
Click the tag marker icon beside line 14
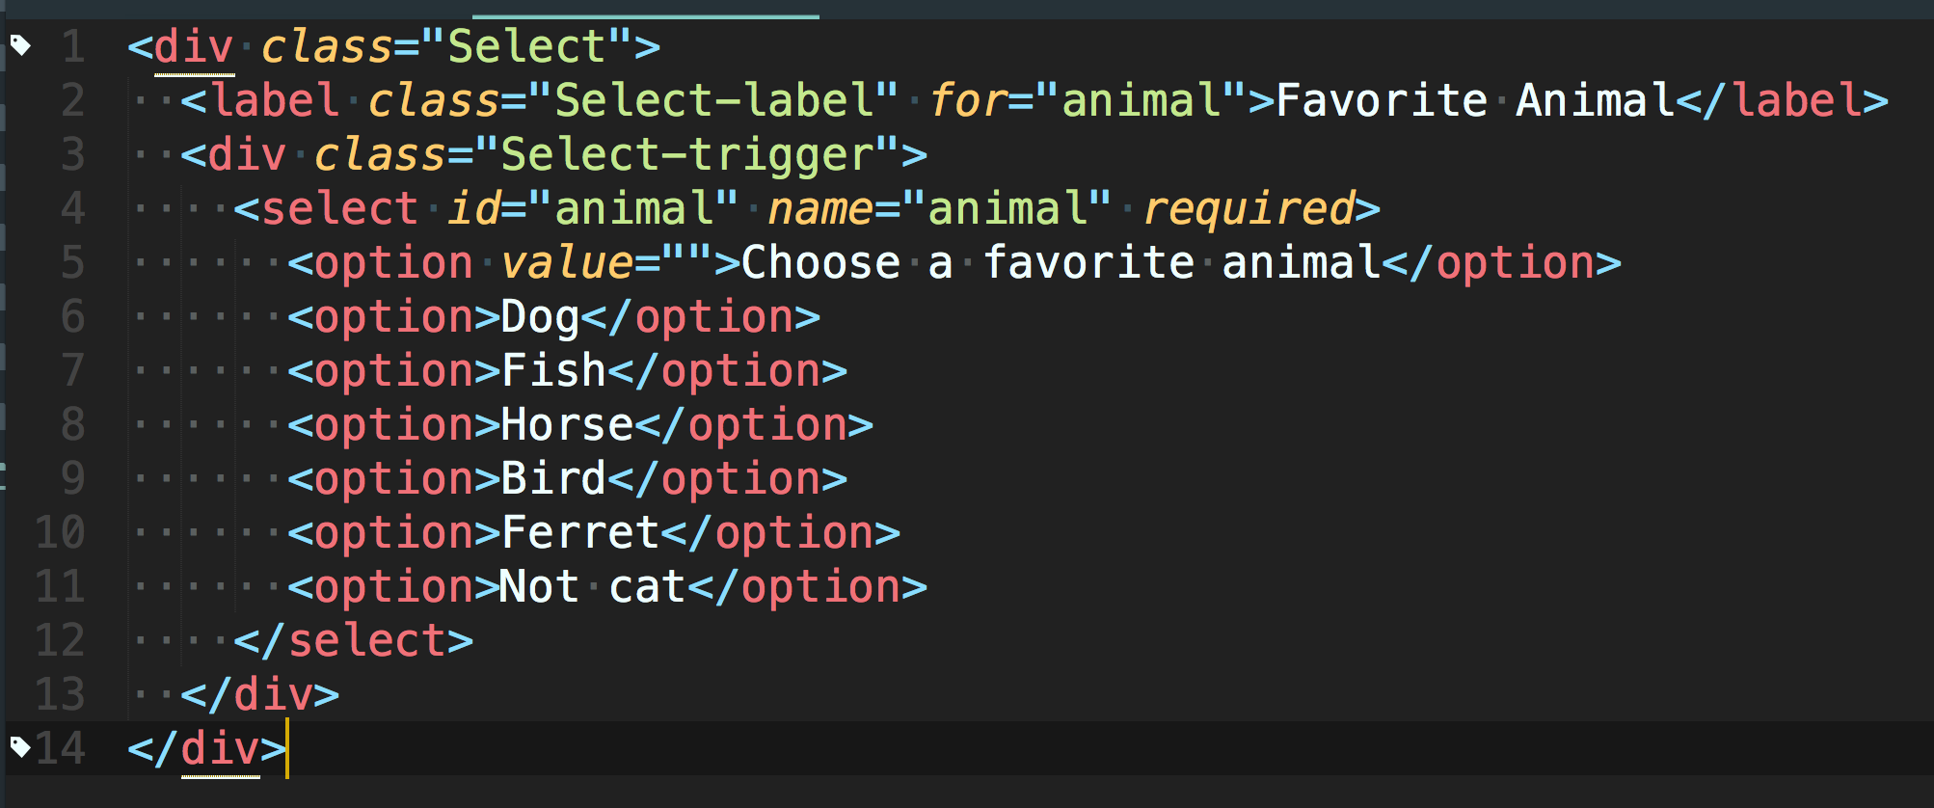[x=20, y=746]
